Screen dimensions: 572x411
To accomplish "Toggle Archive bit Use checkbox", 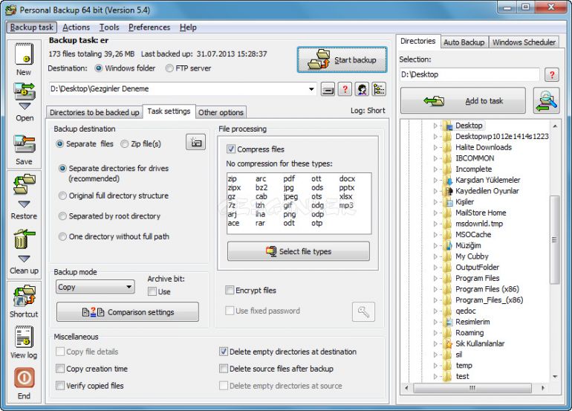I will (x=152, y=291).
